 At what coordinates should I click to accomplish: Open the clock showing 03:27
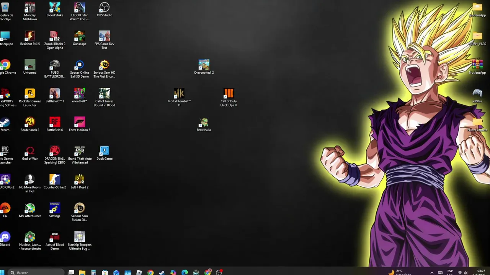pyautogui.click(x=481, y=272)
